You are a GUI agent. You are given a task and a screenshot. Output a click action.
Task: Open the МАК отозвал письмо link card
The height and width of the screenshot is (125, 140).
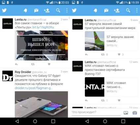[111, 87]
